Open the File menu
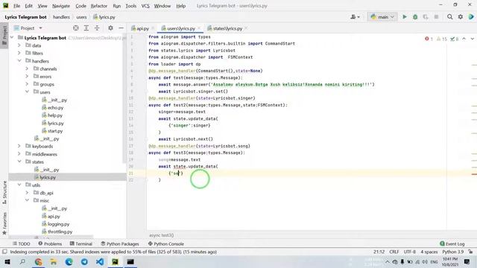 (16, 6)
